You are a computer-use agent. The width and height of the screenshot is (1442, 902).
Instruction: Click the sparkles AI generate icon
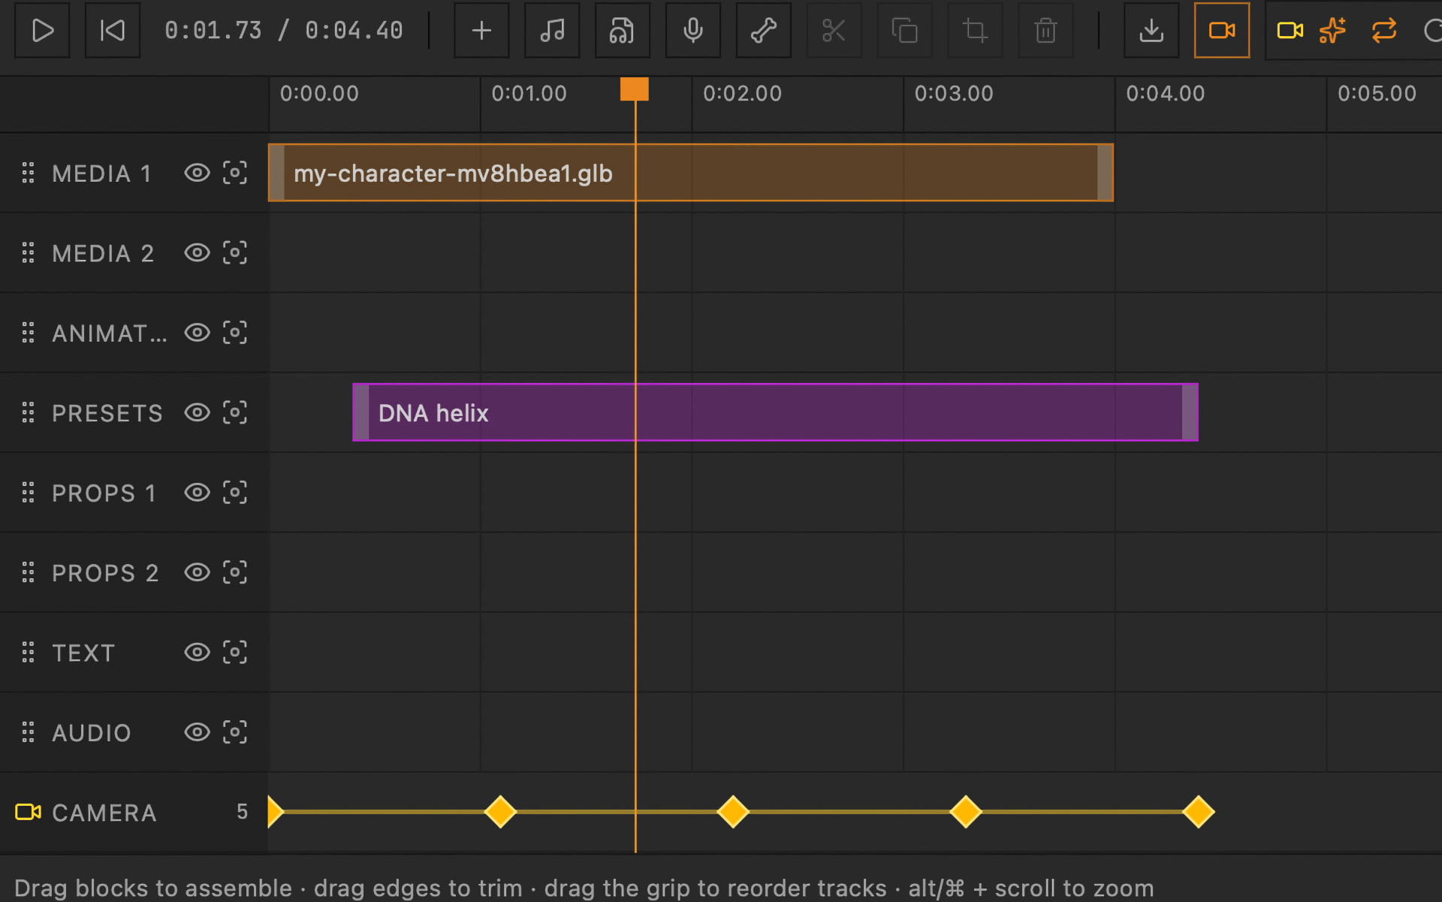coord(1333,30)
